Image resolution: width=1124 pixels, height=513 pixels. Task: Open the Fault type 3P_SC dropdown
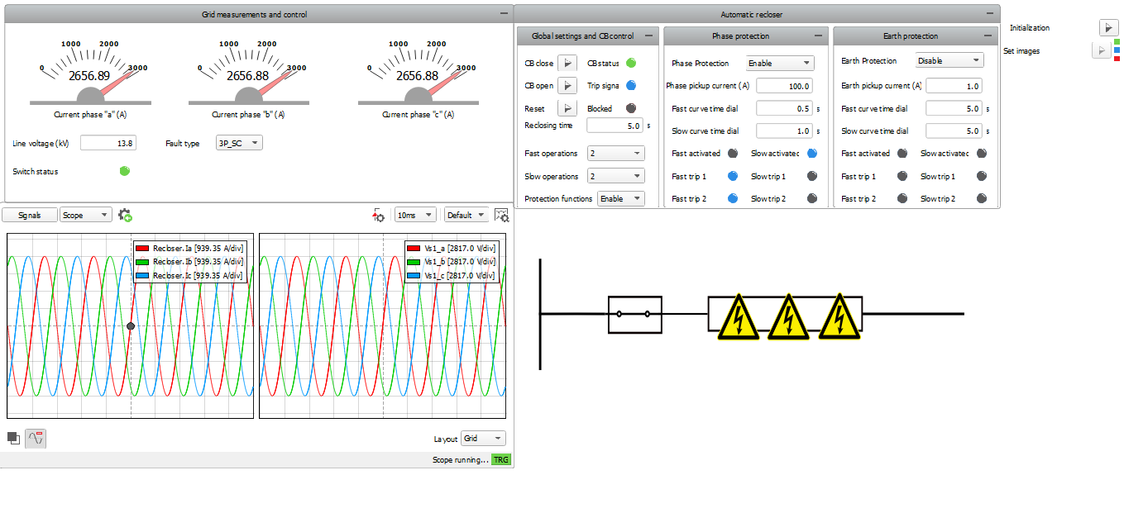pos(238,143)
